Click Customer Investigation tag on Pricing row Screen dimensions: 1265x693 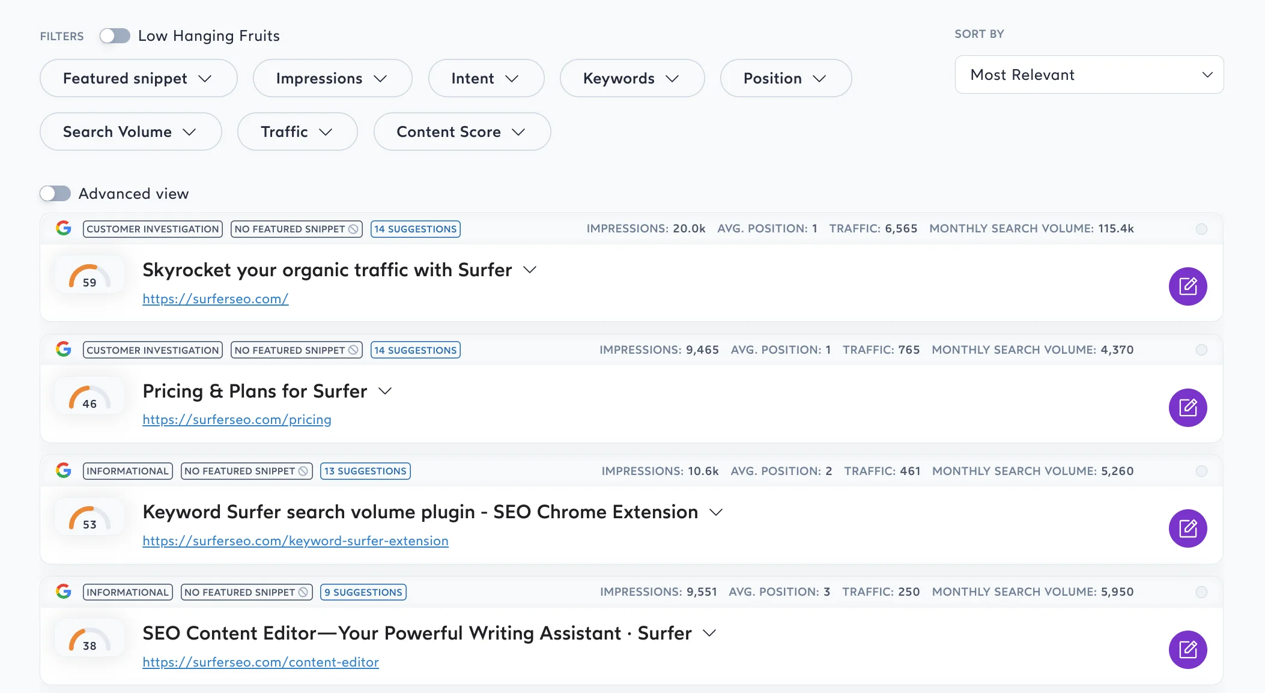coord(153,350)
